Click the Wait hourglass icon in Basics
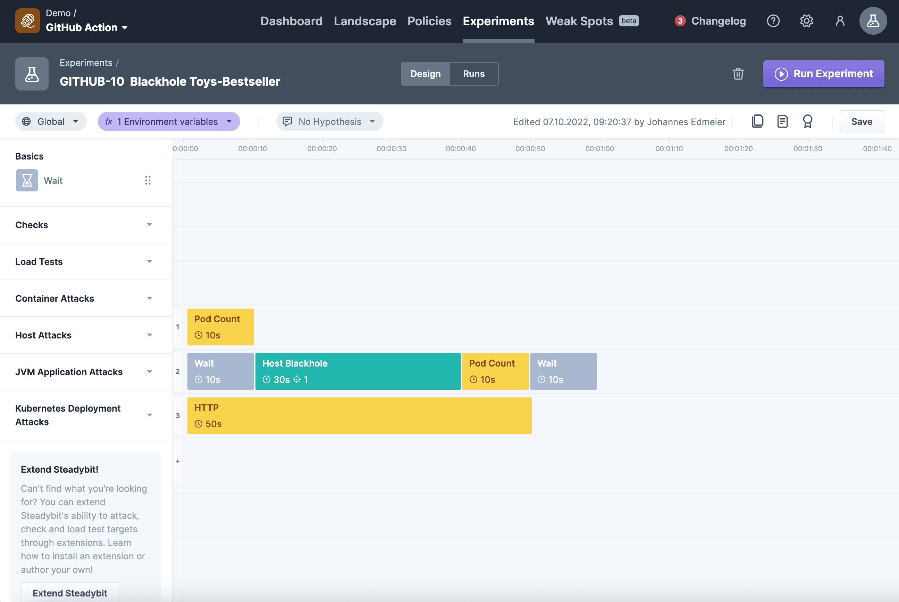 [27, 180]
